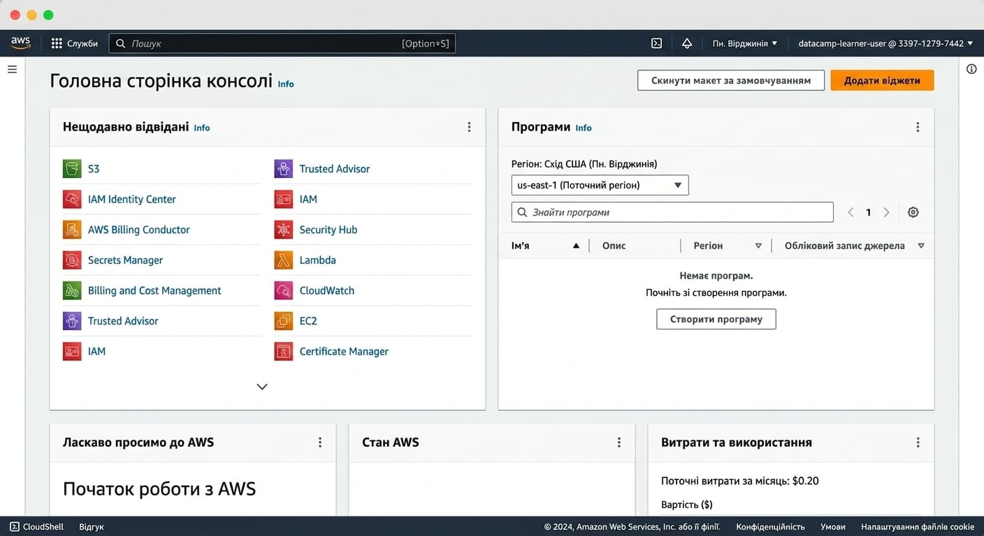
Task: Click the Додати віджети button
Action: 882,80
